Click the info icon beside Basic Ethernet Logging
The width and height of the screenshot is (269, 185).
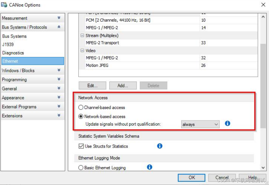point(149,167)
